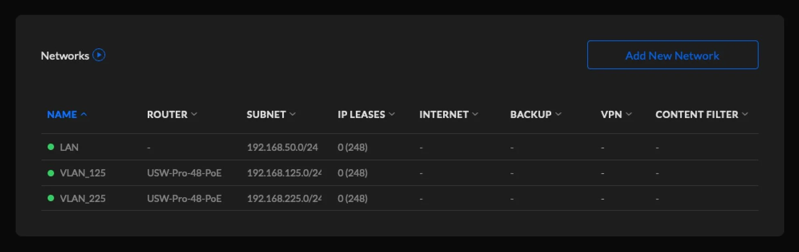Click the Add New Network button
Screen dimensions: 799x252
(672, 55)
